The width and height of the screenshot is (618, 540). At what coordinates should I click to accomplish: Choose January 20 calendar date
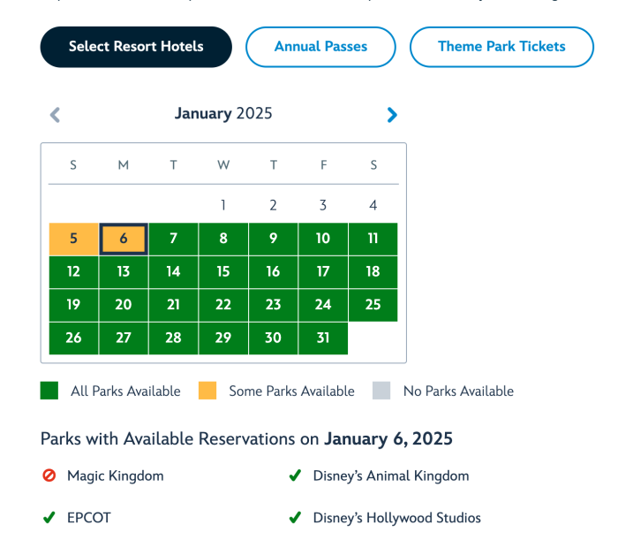point(124,305)
